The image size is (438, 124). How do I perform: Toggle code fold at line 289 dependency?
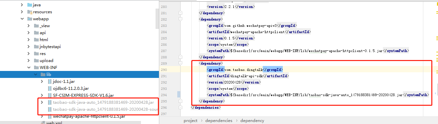pyautogui.click(x=181, y=63)
